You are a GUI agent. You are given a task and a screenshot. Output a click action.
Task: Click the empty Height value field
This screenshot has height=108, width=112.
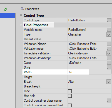89,77
